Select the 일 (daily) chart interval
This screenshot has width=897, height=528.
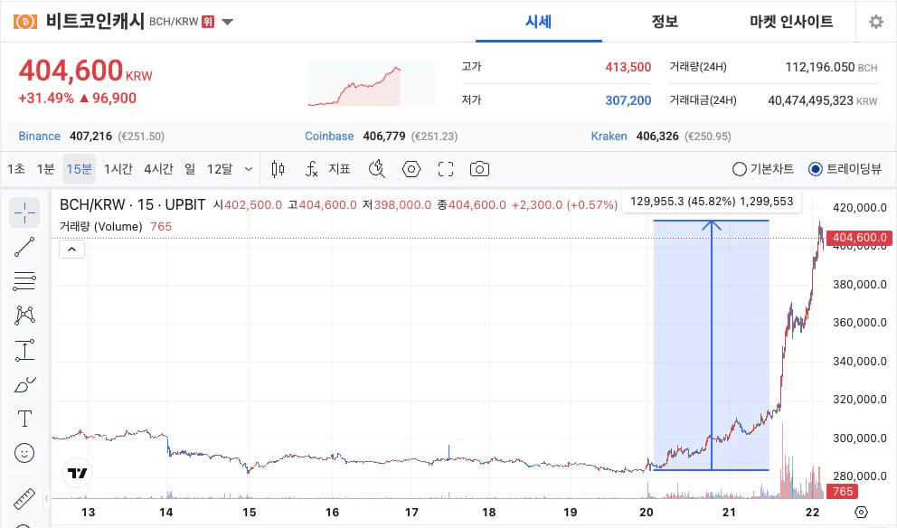(x=190, y=169)
